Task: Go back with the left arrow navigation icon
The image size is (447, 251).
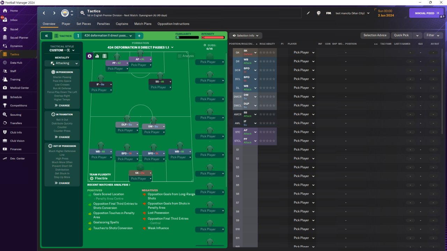Action: click(44, 13)
